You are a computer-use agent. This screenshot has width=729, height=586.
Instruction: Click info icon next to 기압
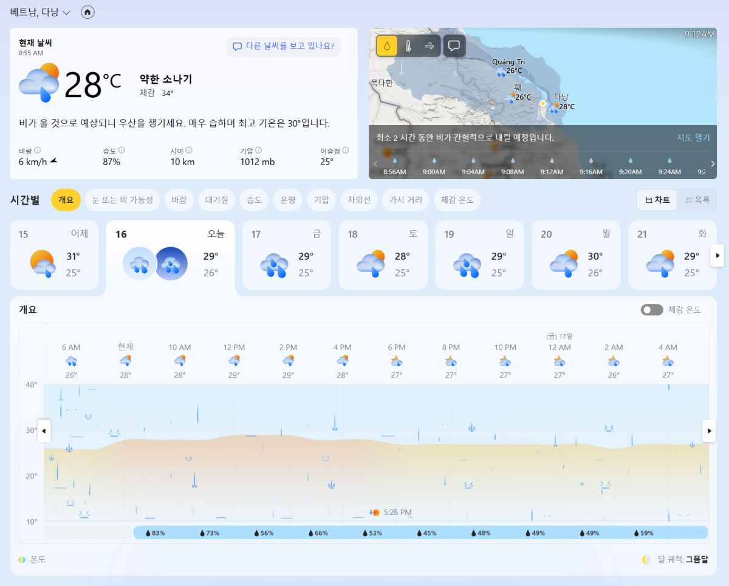(x=258, y=150)
